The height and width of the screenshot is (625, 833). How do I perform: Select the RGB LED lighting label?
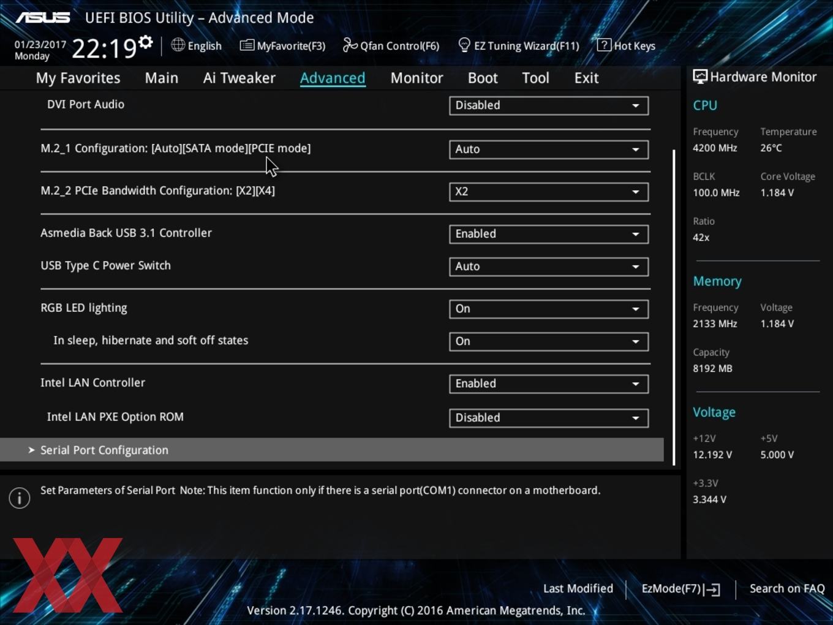click(x=84, y=308)
